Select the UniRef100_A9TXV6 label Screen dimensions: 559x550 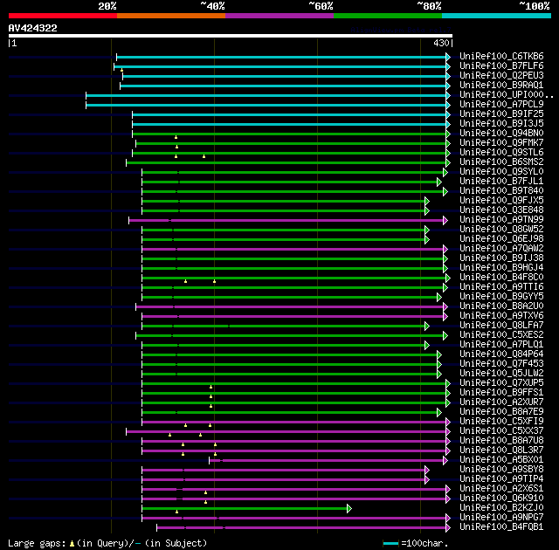(x=501, y=316)
